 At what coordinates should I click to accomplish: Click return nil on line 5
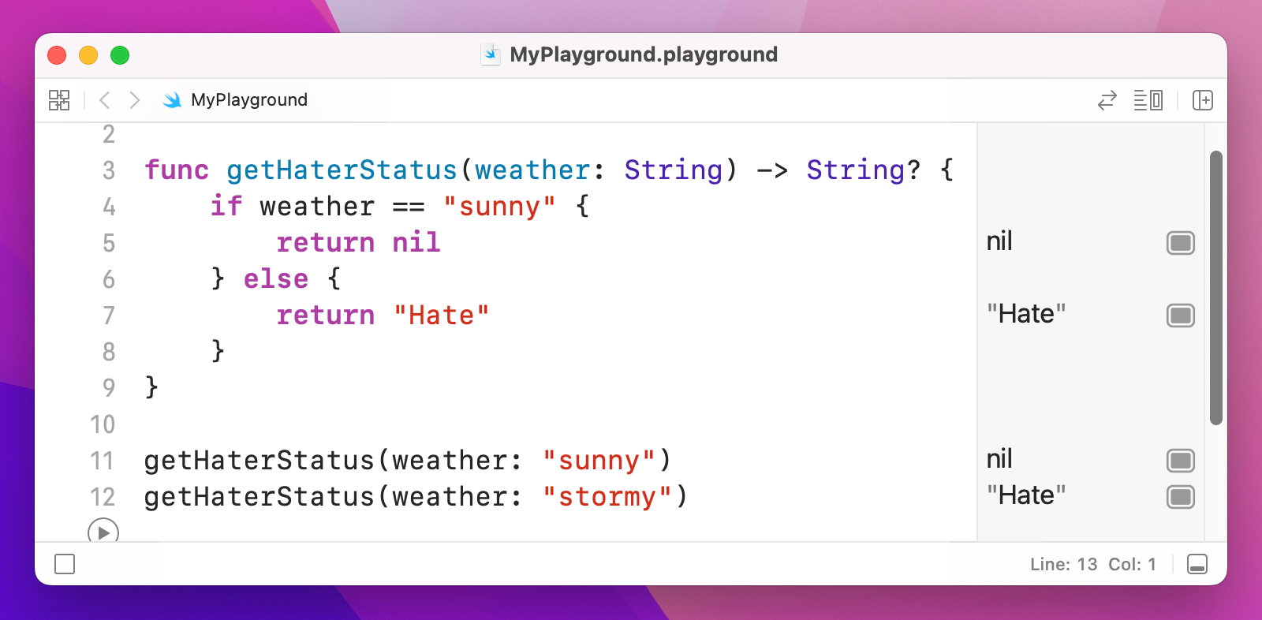[358, 243]
